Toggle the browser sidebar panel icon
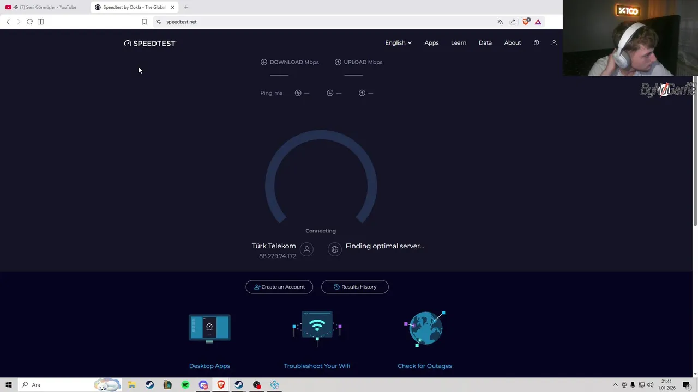 pyautogui.click(x=40, y=22)
